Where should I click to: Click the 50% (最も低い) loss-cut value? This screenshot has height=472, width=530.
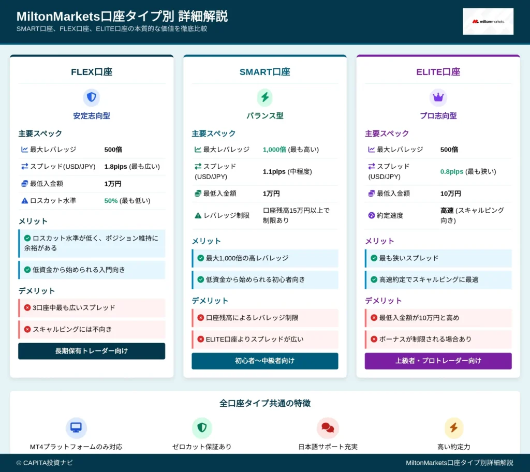tap(127, 201)
